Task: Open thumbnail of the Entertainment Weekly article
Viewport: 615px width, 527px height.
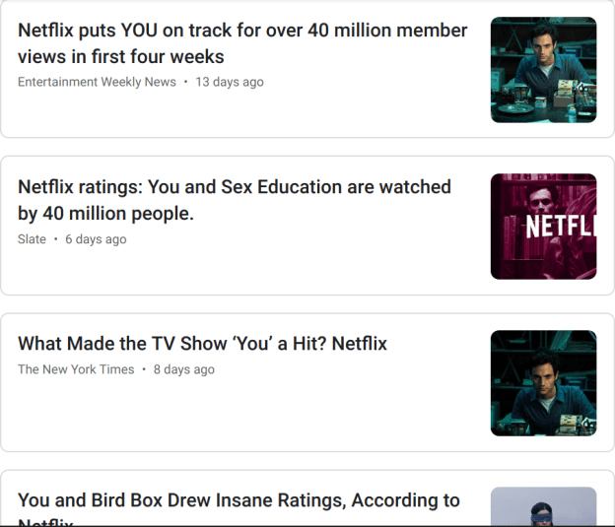Action: click(x=543, y=70)
